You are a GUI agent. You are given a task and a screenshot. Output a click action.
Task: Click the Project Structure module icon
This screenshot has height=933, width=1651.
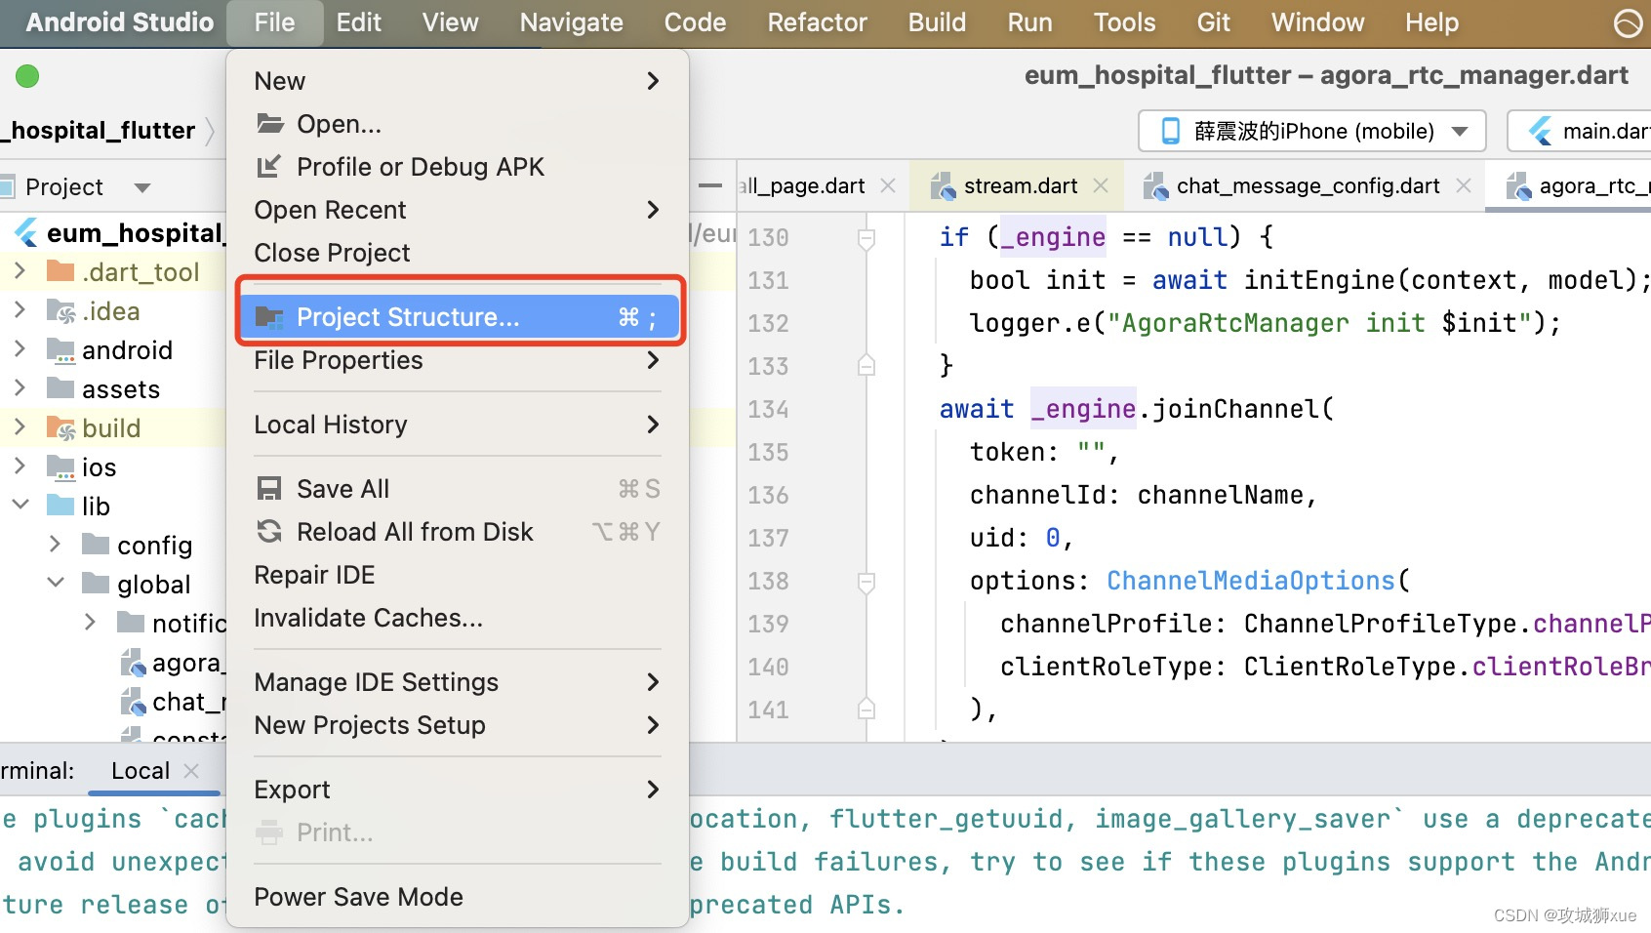(x=268, y=316)
